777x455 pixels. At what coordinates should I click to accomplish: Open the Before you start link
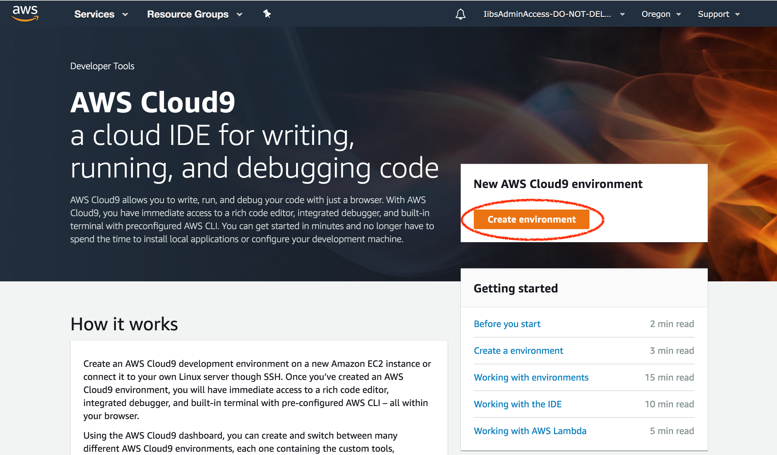point(507,324)
